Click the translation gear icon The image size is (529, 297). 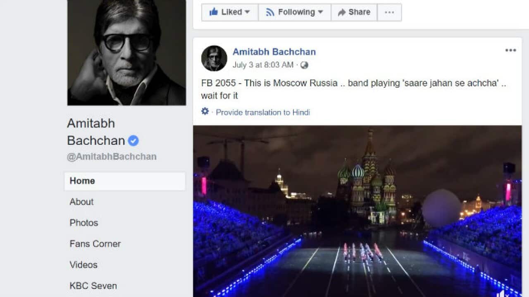click(x=205, y=111)
